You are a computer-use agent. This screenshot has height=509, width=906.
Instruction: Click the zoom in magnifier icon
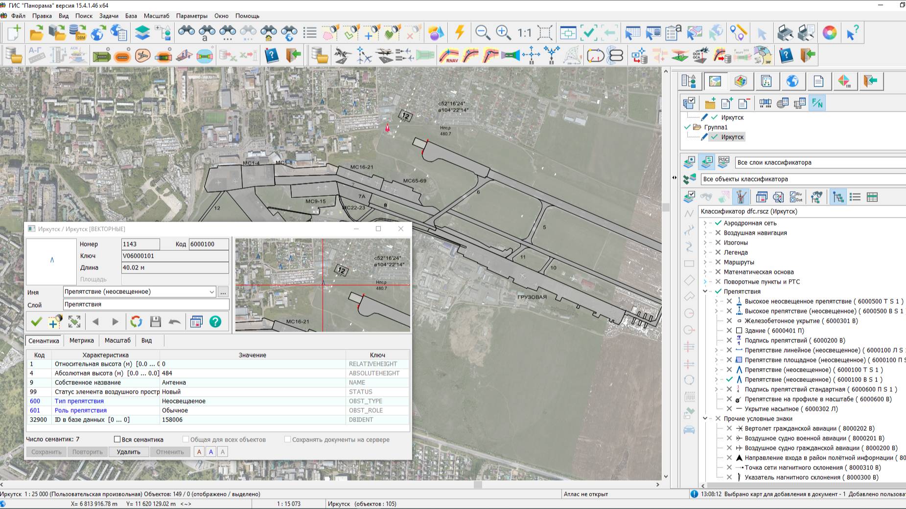pos(503,33)
